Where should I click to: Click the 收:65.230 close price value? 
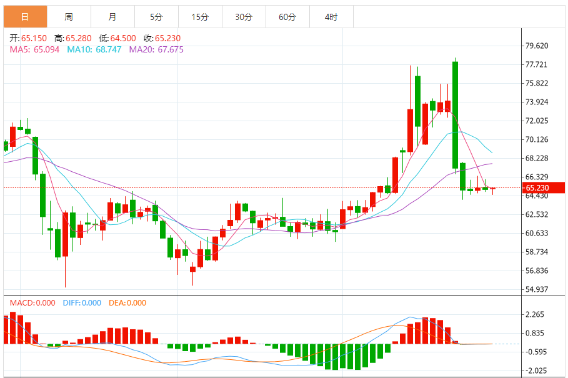[162, 38]
